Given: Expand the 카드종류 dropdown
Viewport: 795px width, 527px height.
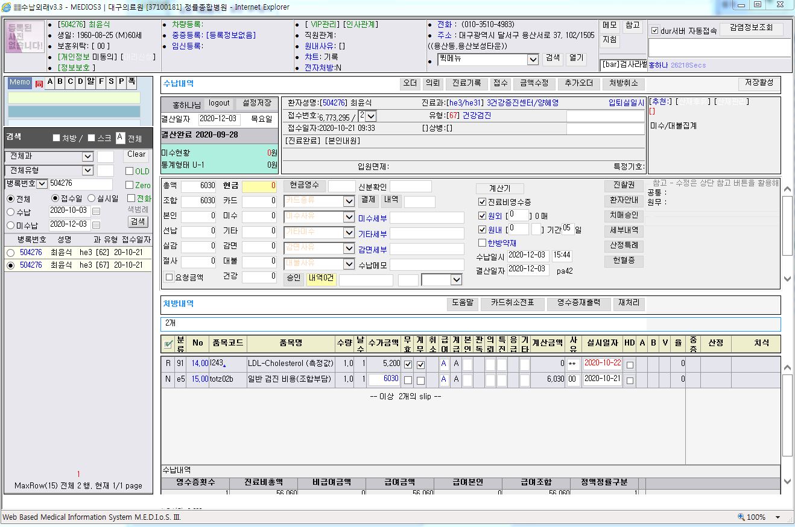Looking at the screenshot, I should (349, 201).
